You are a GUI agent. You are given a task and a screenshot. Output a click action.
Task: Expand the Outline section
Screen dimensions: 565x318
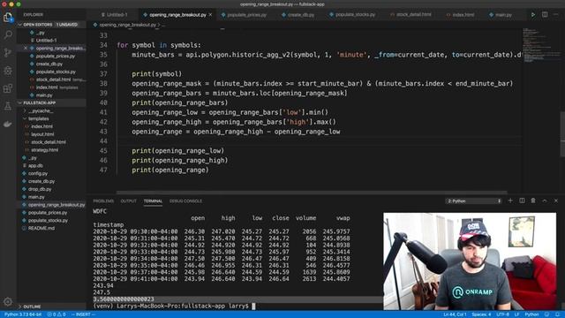click(x=32, y=307)
